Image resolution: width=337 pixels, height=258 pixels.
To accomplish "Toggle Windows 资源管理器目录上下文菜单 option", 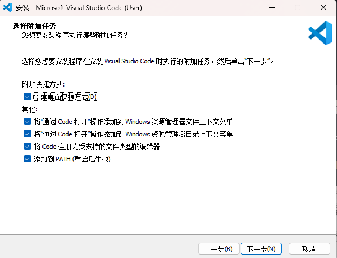I will click(27, 134).
